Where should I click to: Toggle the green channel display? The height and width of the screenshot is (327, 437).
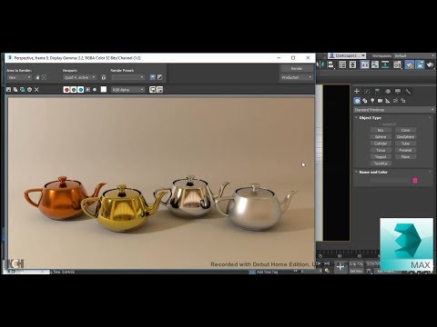[x=74, y=90]
